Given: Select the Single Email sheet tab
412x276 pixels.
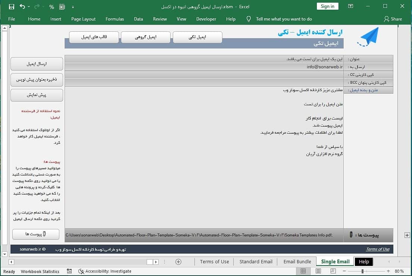Looking at the screenshot, I should (335, 262).
